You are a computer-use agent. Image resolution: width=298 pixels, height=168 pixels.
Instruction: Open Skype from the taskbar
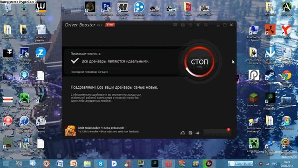point(101,164)
